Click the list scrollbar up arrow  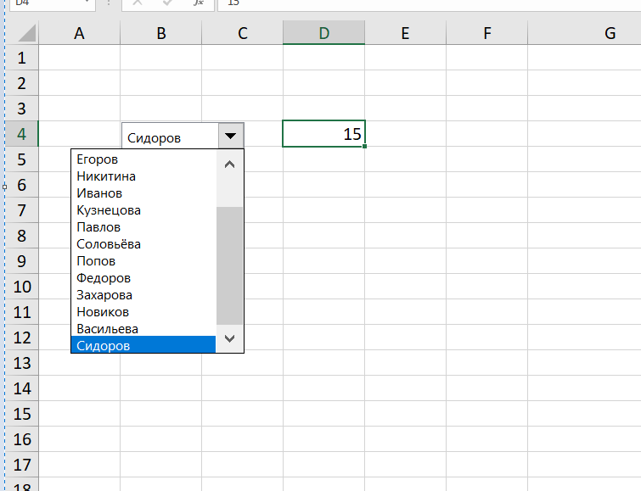pos(230,165)
